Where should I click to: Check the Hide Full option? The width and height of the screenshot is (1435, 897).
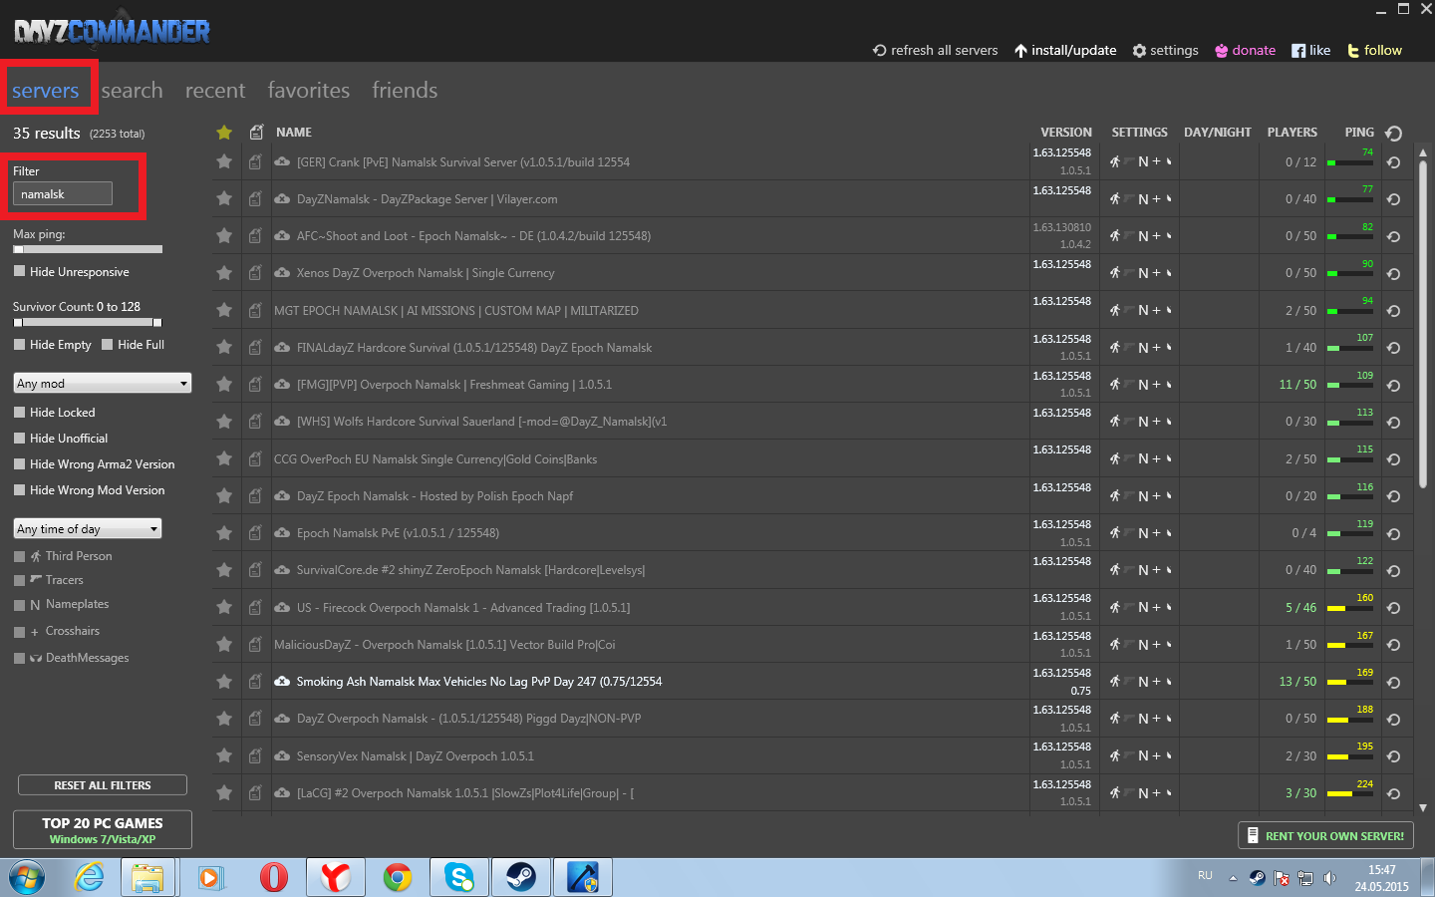click(107, 344)
